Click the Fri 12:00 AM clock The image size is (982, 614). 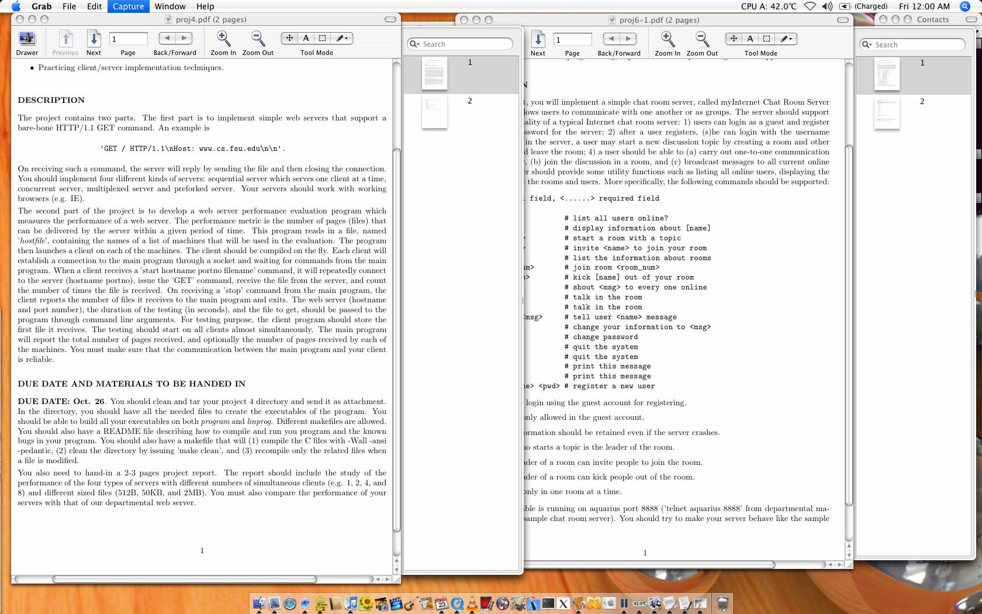coord(924,6)
